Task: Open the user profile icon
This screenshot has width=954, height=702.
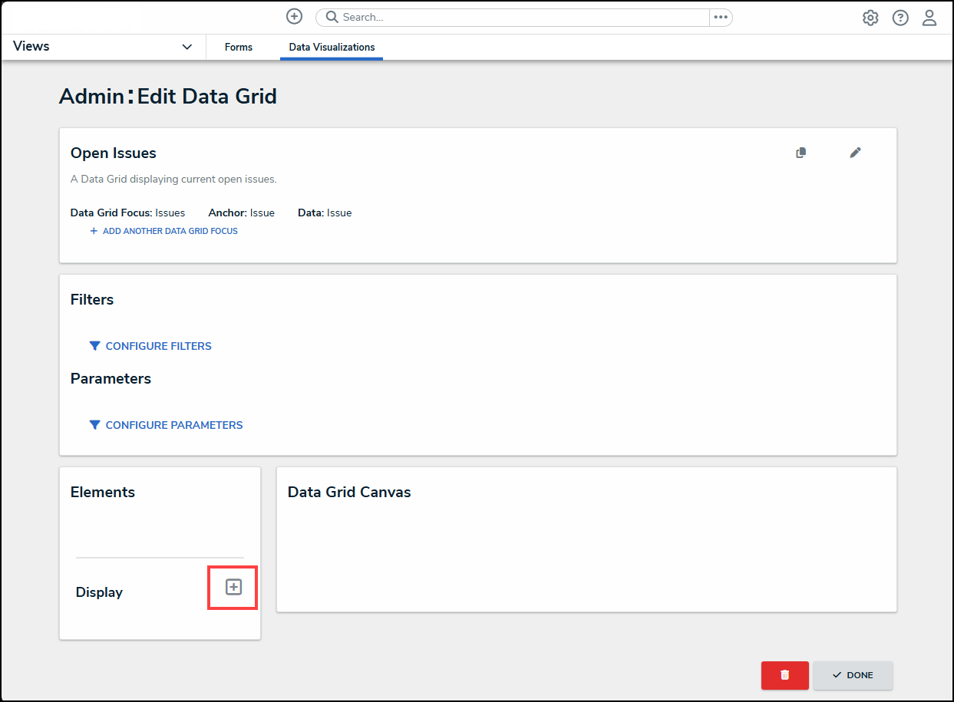Action: [x=929, y=18]
